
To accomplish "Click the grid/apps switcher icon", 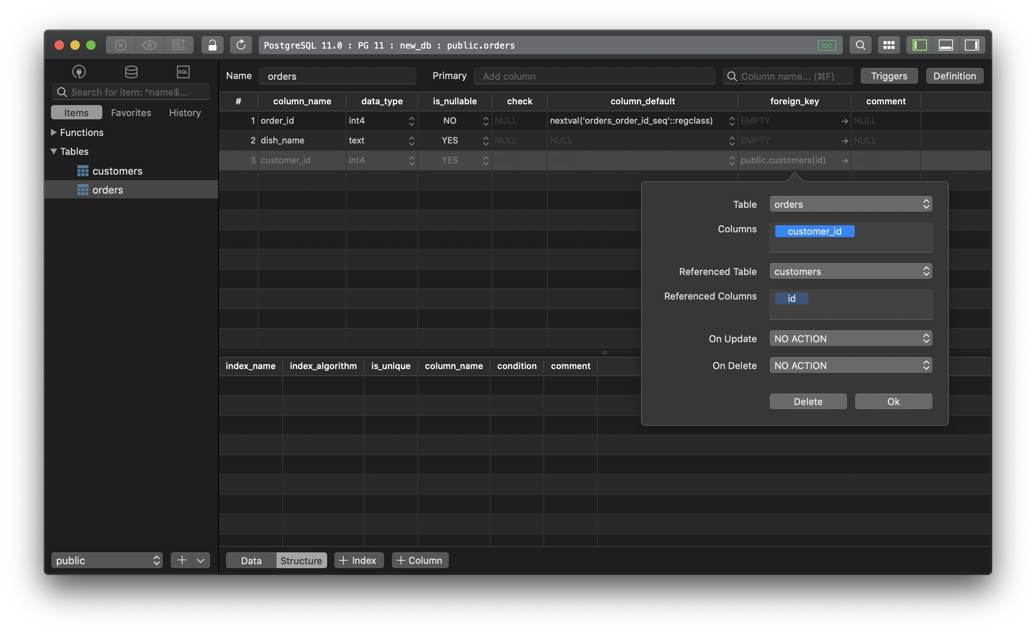I will click(888, 44).
